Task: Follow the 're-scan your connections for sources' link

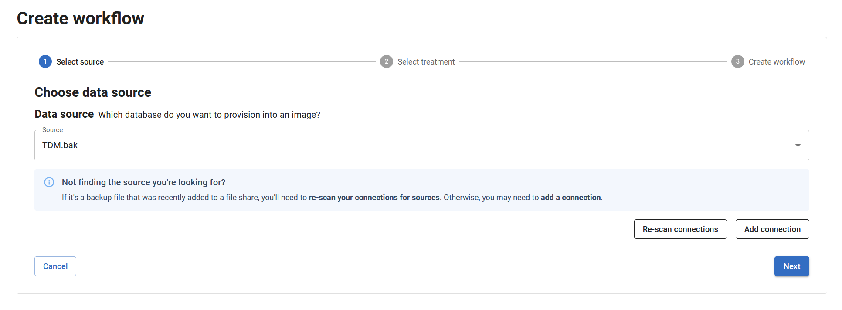Action: pyautogui.click(x=374, y=198)
